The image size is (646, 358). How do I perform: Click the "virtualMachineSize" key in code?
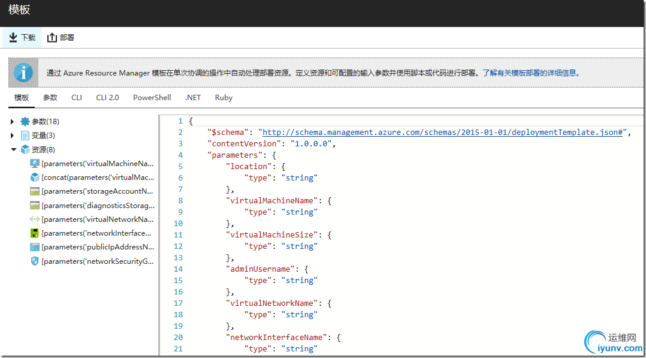(x=271, y=234)
